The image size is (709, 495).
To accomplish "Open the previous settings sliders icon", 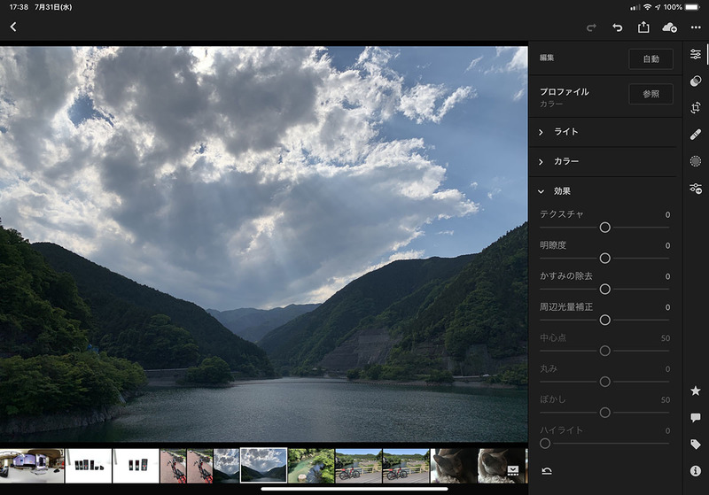I will pyautogui.click(x=696, y=189).
